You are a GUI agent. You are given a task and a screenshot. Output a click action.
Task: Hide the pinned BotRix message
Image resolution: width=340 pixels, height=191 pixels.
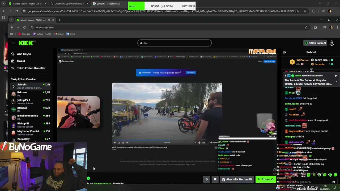tap(336, 76)
